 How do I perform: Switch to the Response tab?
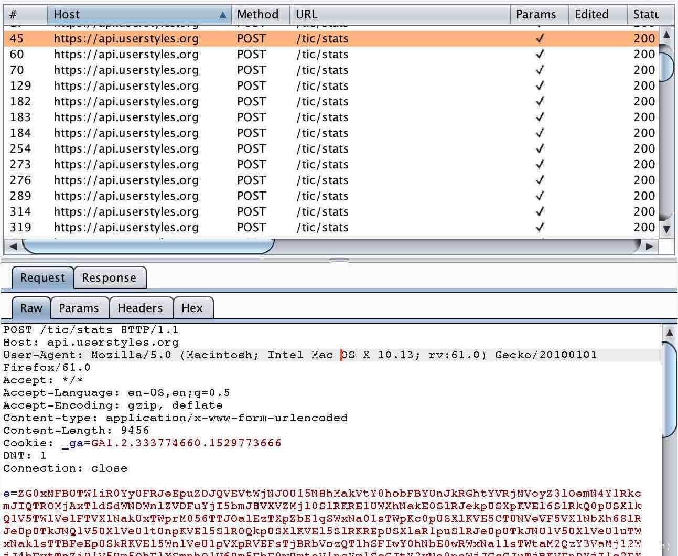tap(109, 278)
